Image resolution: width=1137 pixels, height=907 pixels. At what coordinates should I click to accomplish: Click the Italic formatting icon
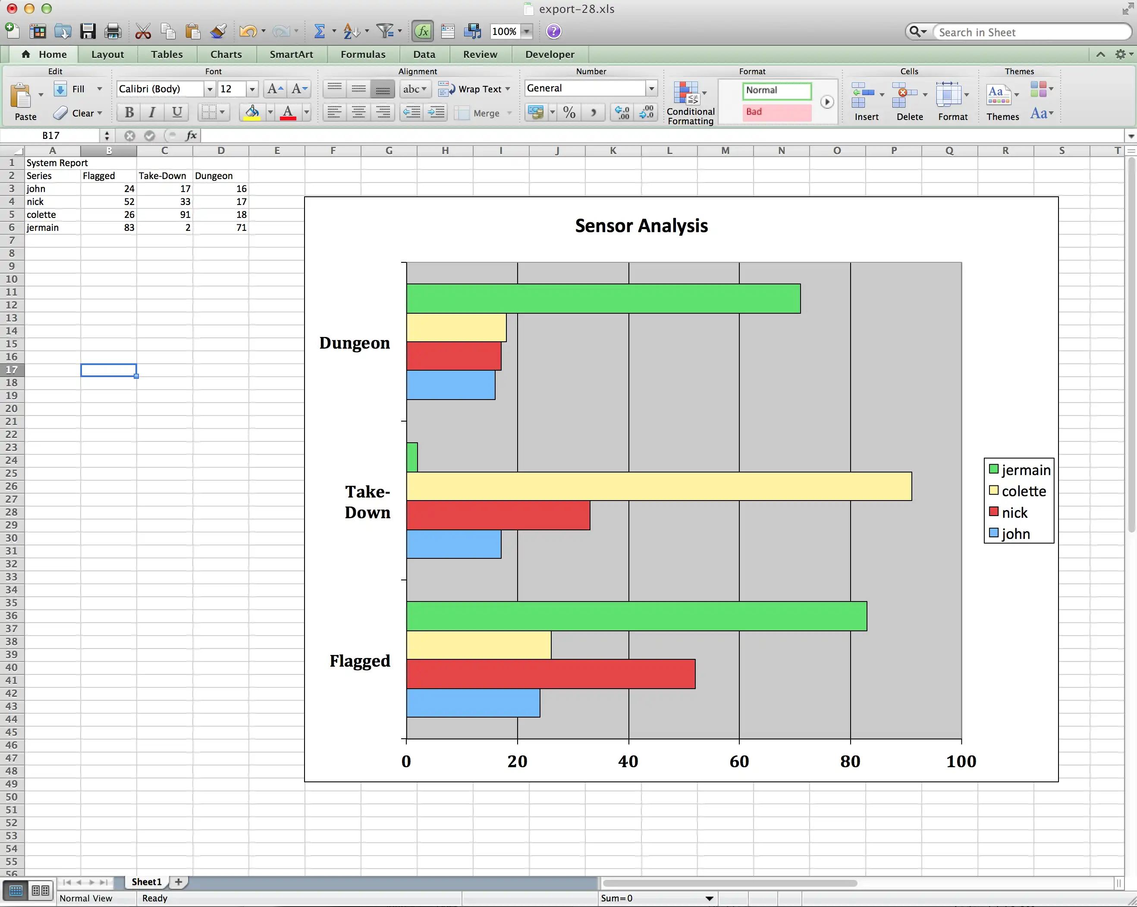(152, 113)
